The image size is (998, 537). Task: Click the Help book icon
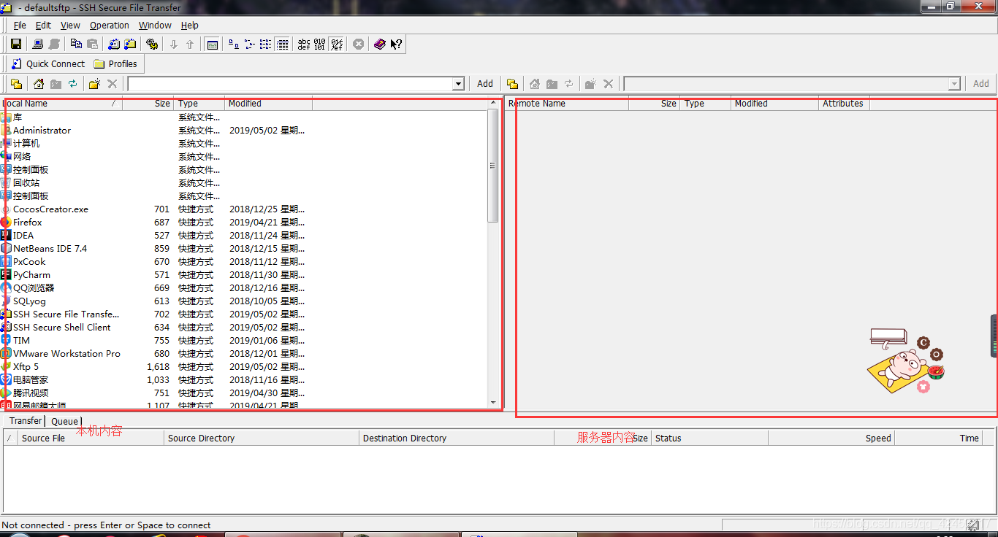(380, 45)
